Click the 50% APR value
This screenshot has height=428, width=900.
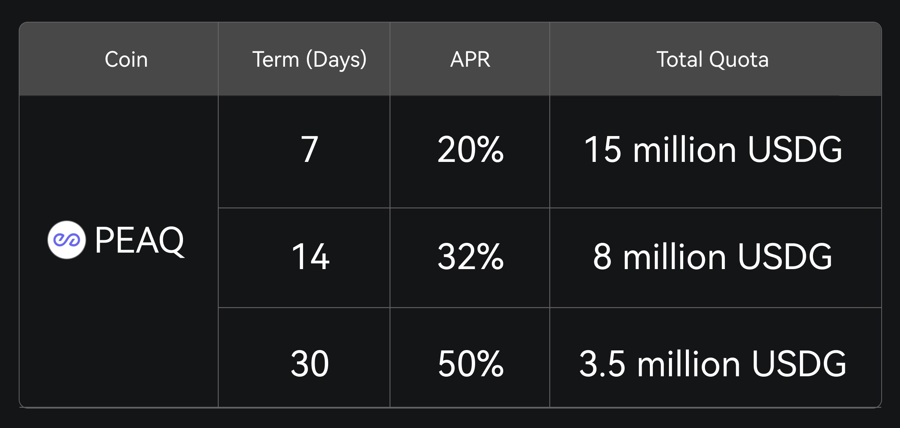pos(471,364)
